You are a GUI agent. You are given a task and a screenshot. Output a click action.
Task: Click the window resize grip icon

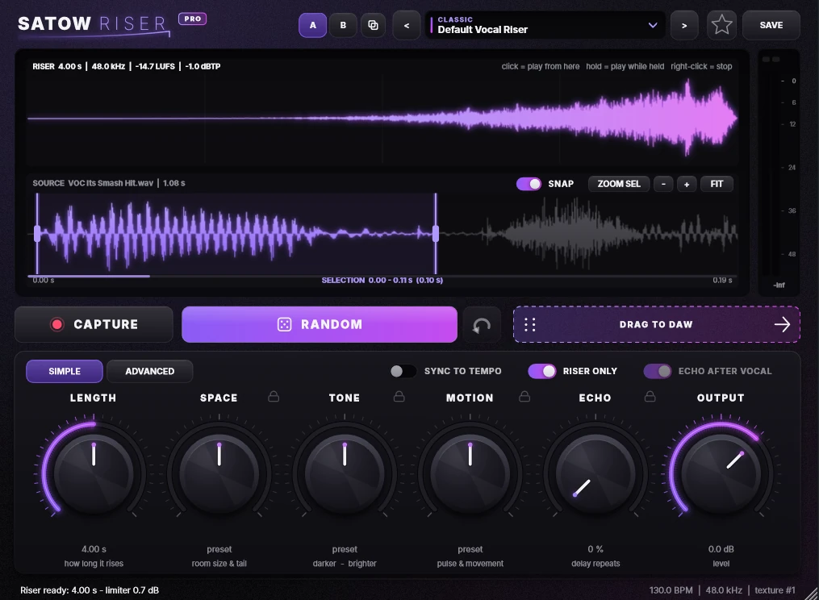click(812, 594)
